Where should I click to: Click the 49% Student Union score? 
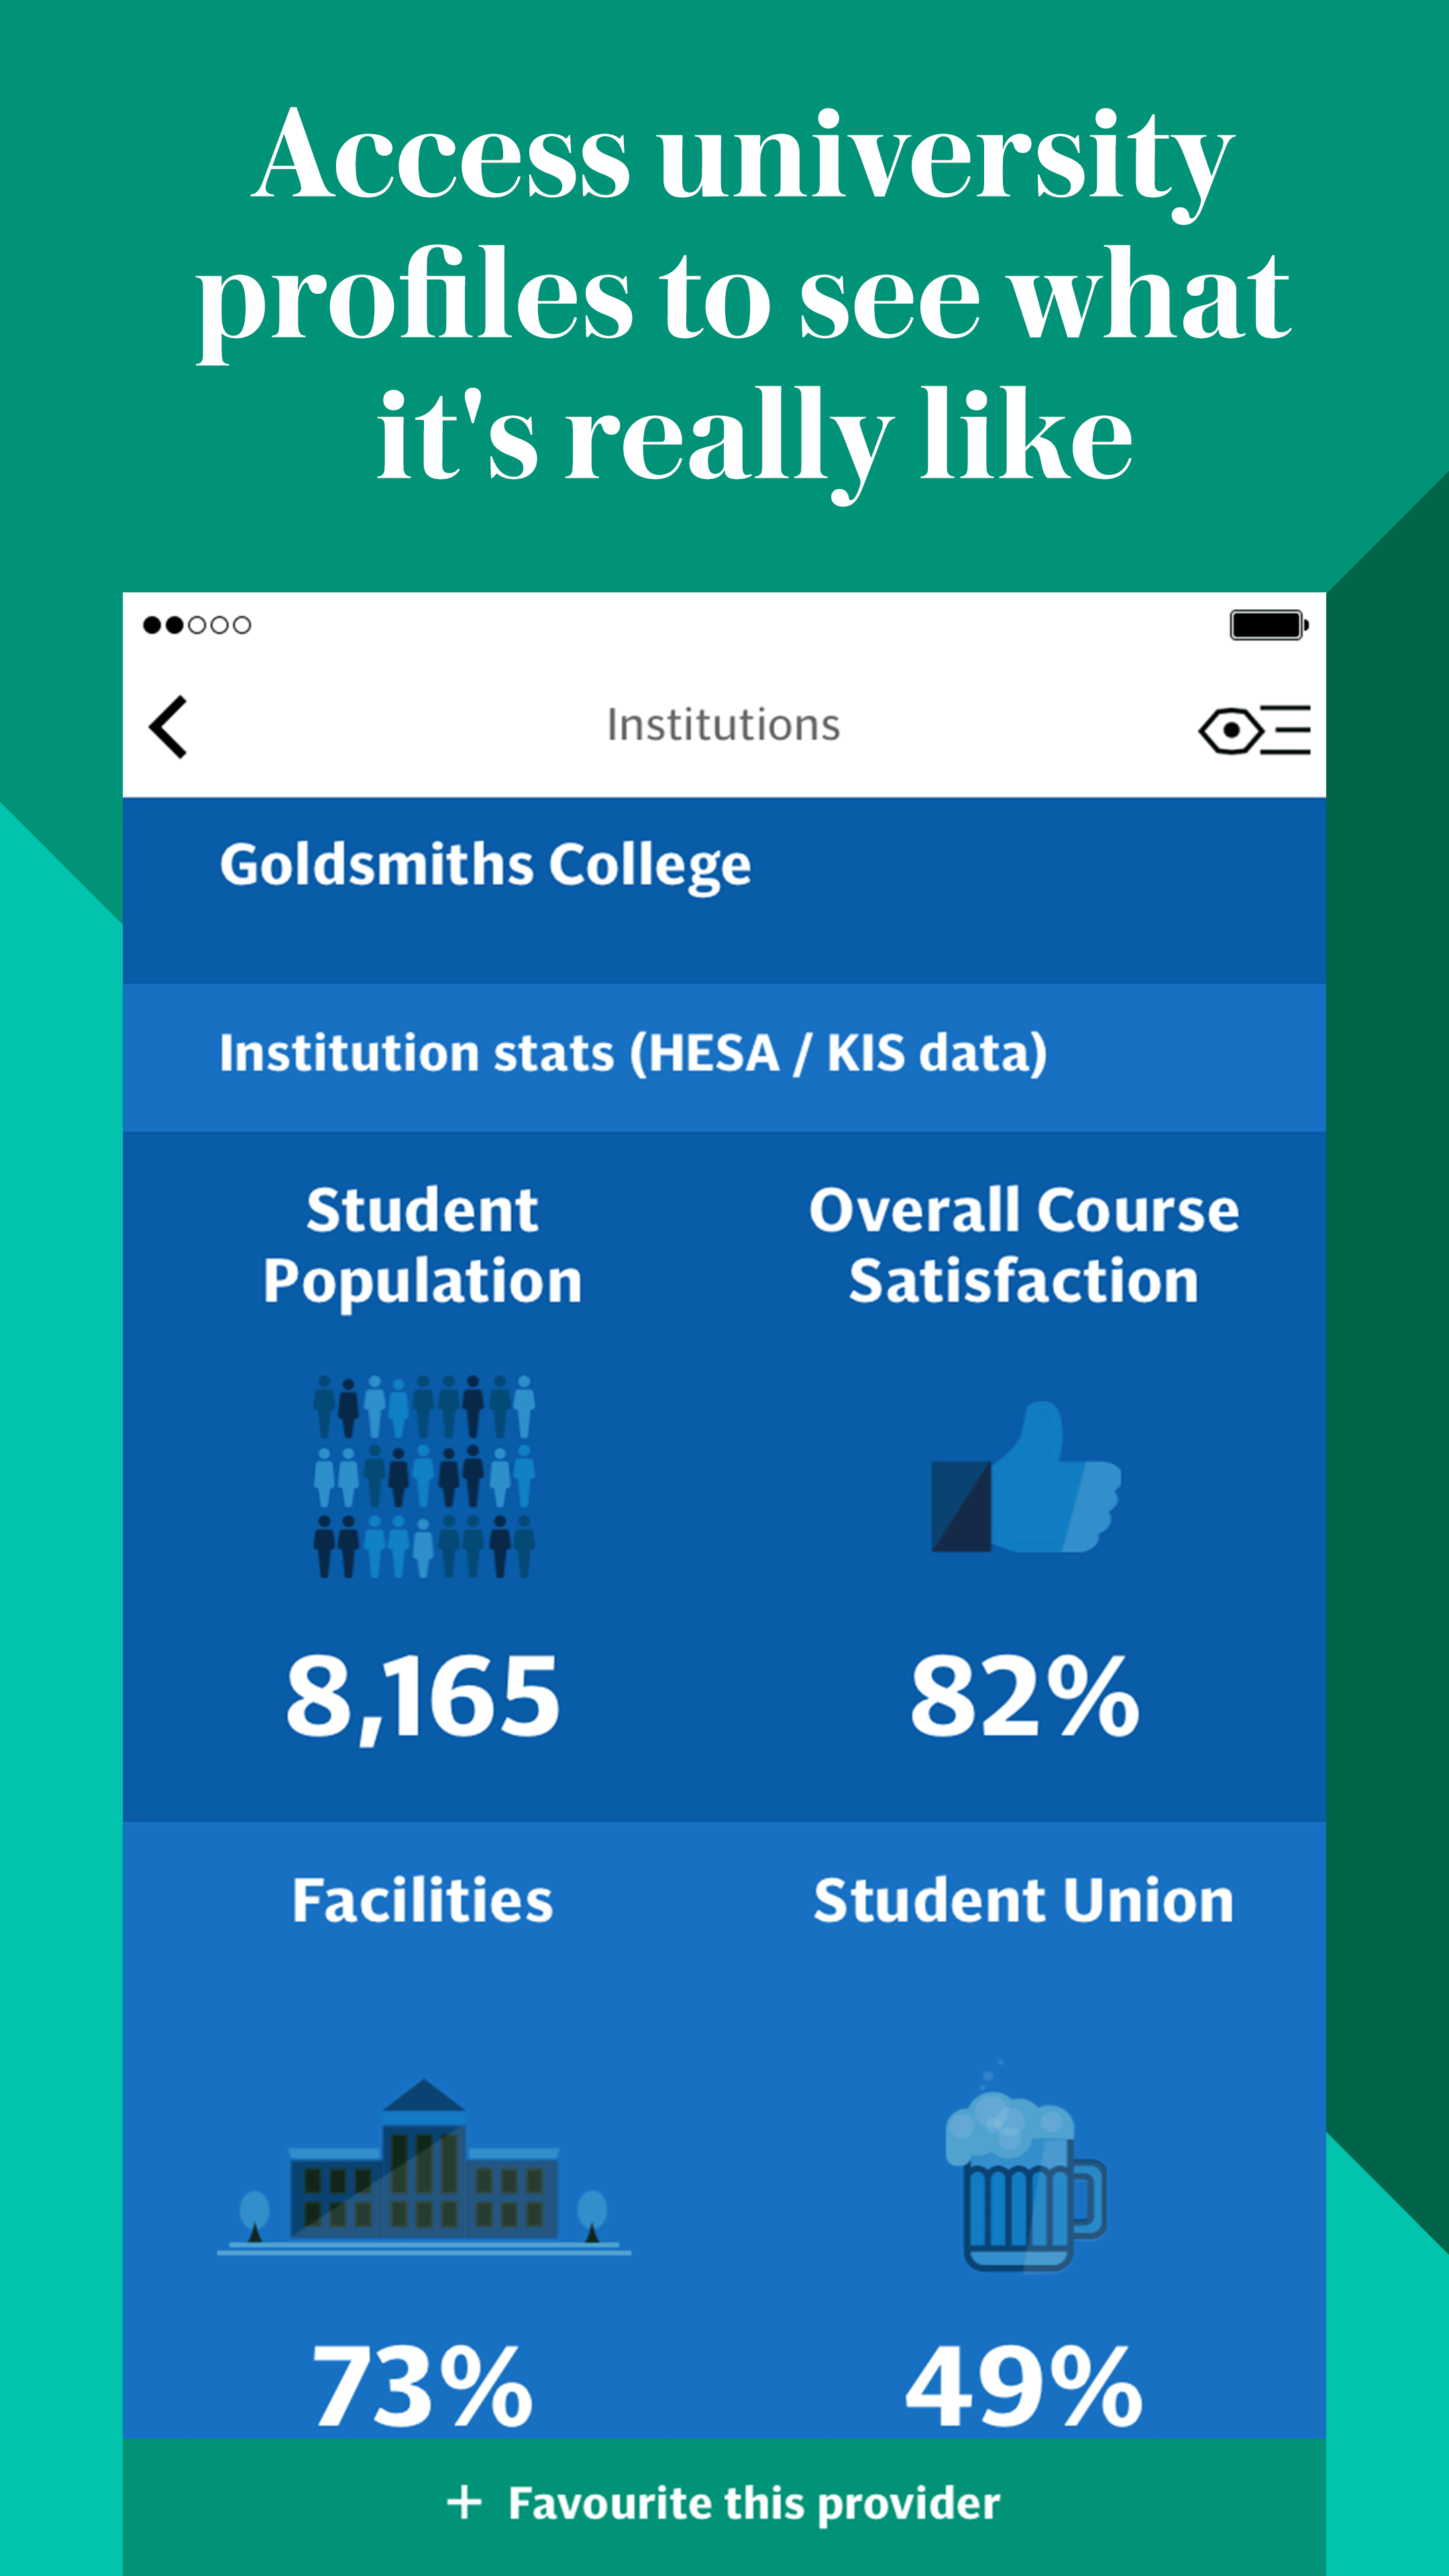[1024, 2388]
